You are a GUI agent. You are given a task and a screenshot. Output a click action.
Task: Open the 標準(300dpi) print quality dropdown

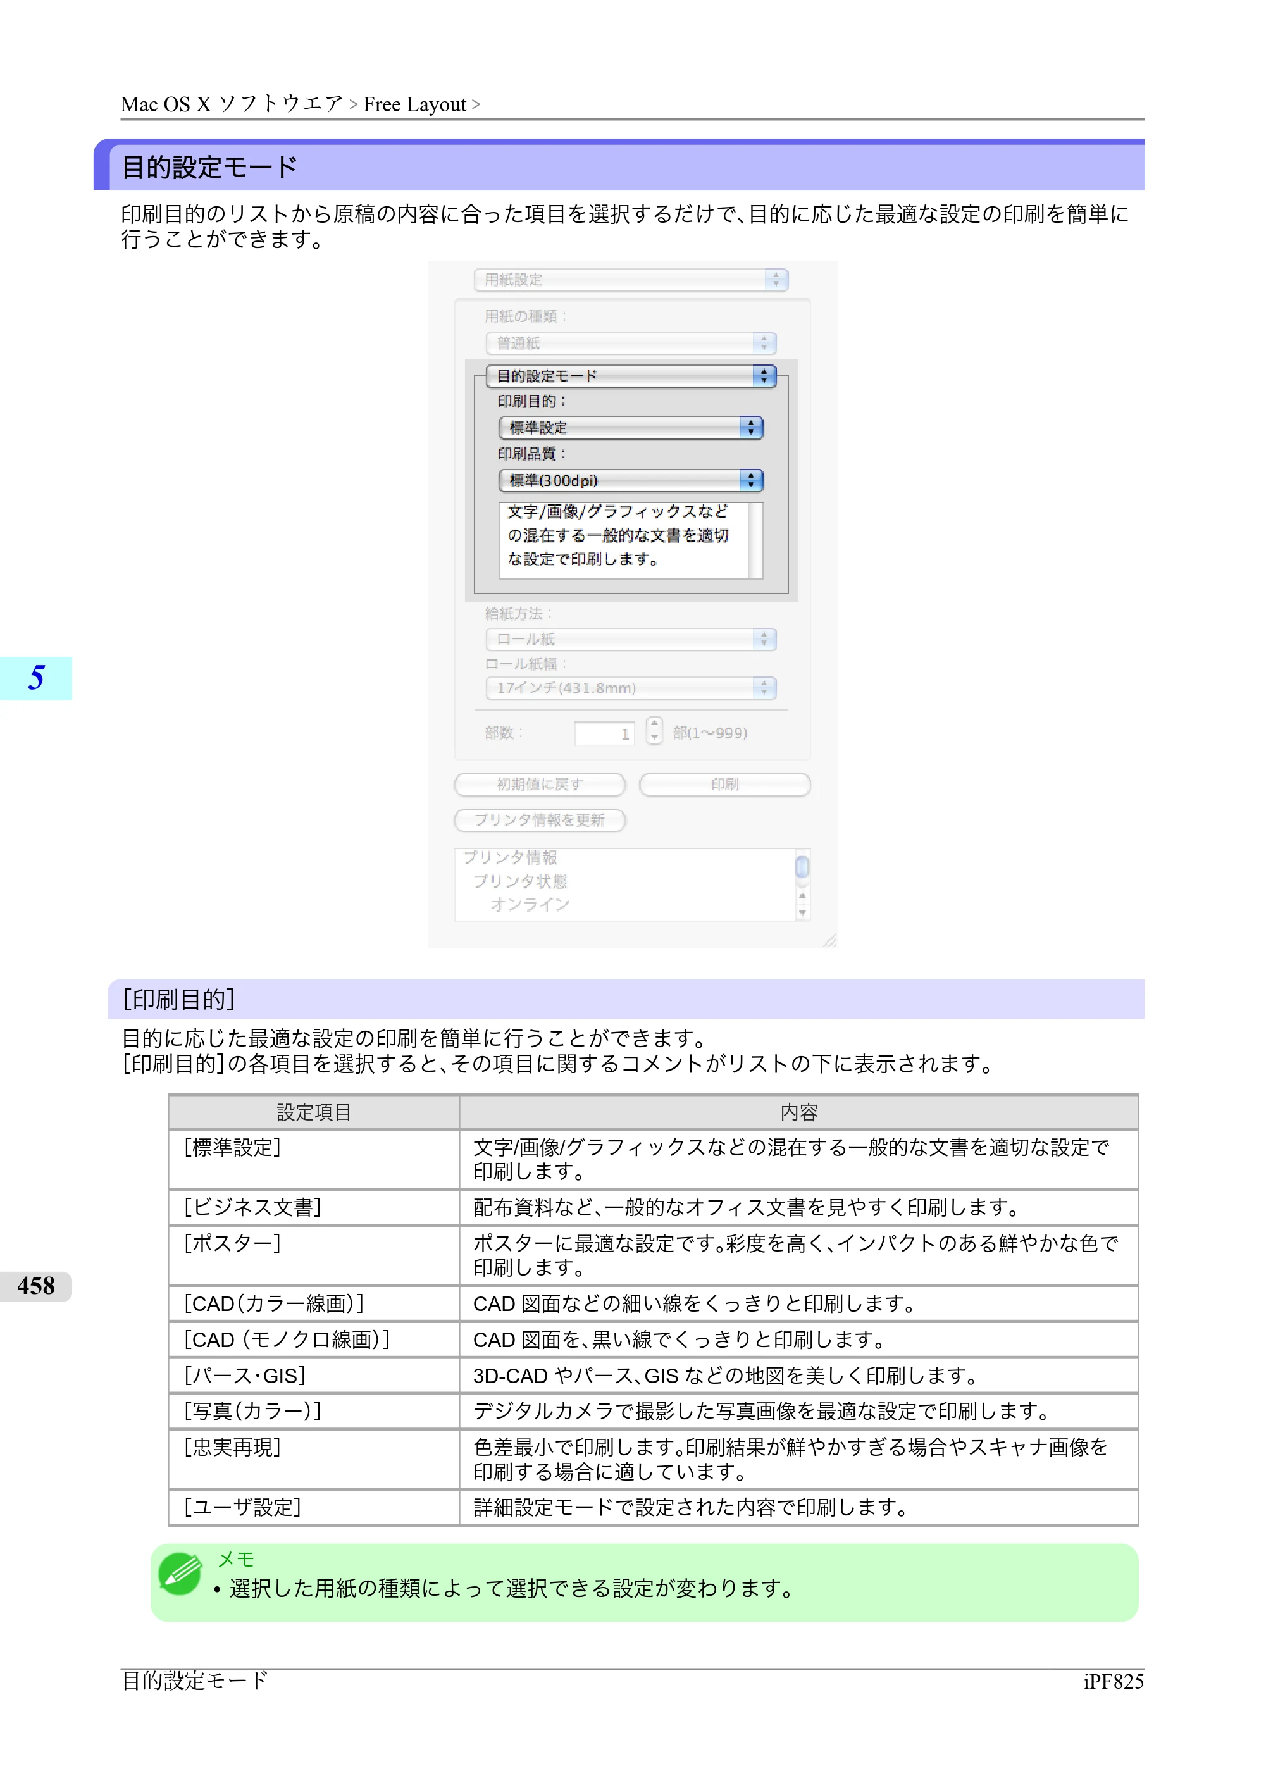pyautogui.click(x=631, y=480)
